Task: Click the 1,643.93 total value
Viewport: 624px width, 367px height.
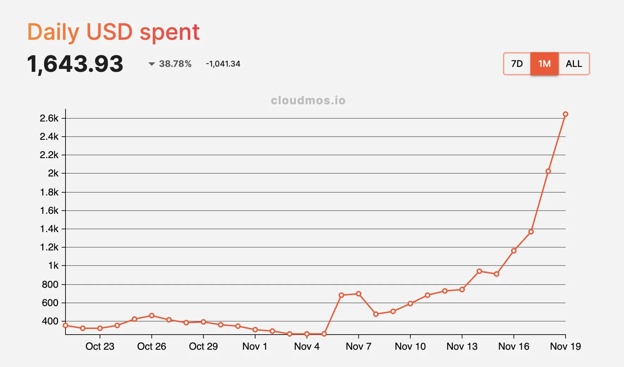Action: (x=75, y=64)
